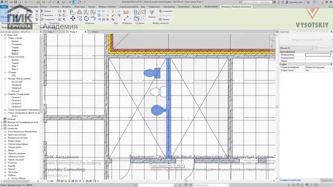Viewport: 333px width, 187px height.
Task: Select the Align tool in Modify panel
Action: pos(72,12)
